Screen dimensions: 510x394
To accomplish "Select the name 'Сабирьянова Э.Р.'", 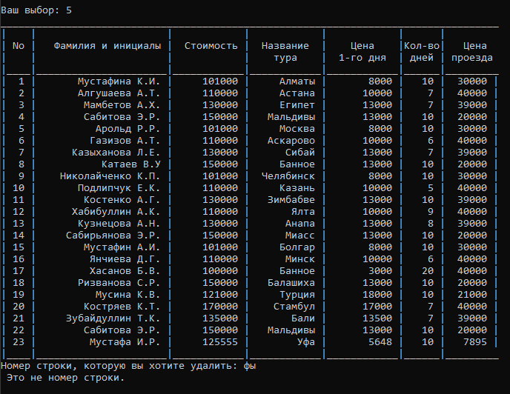I will (x=113, y=236).
